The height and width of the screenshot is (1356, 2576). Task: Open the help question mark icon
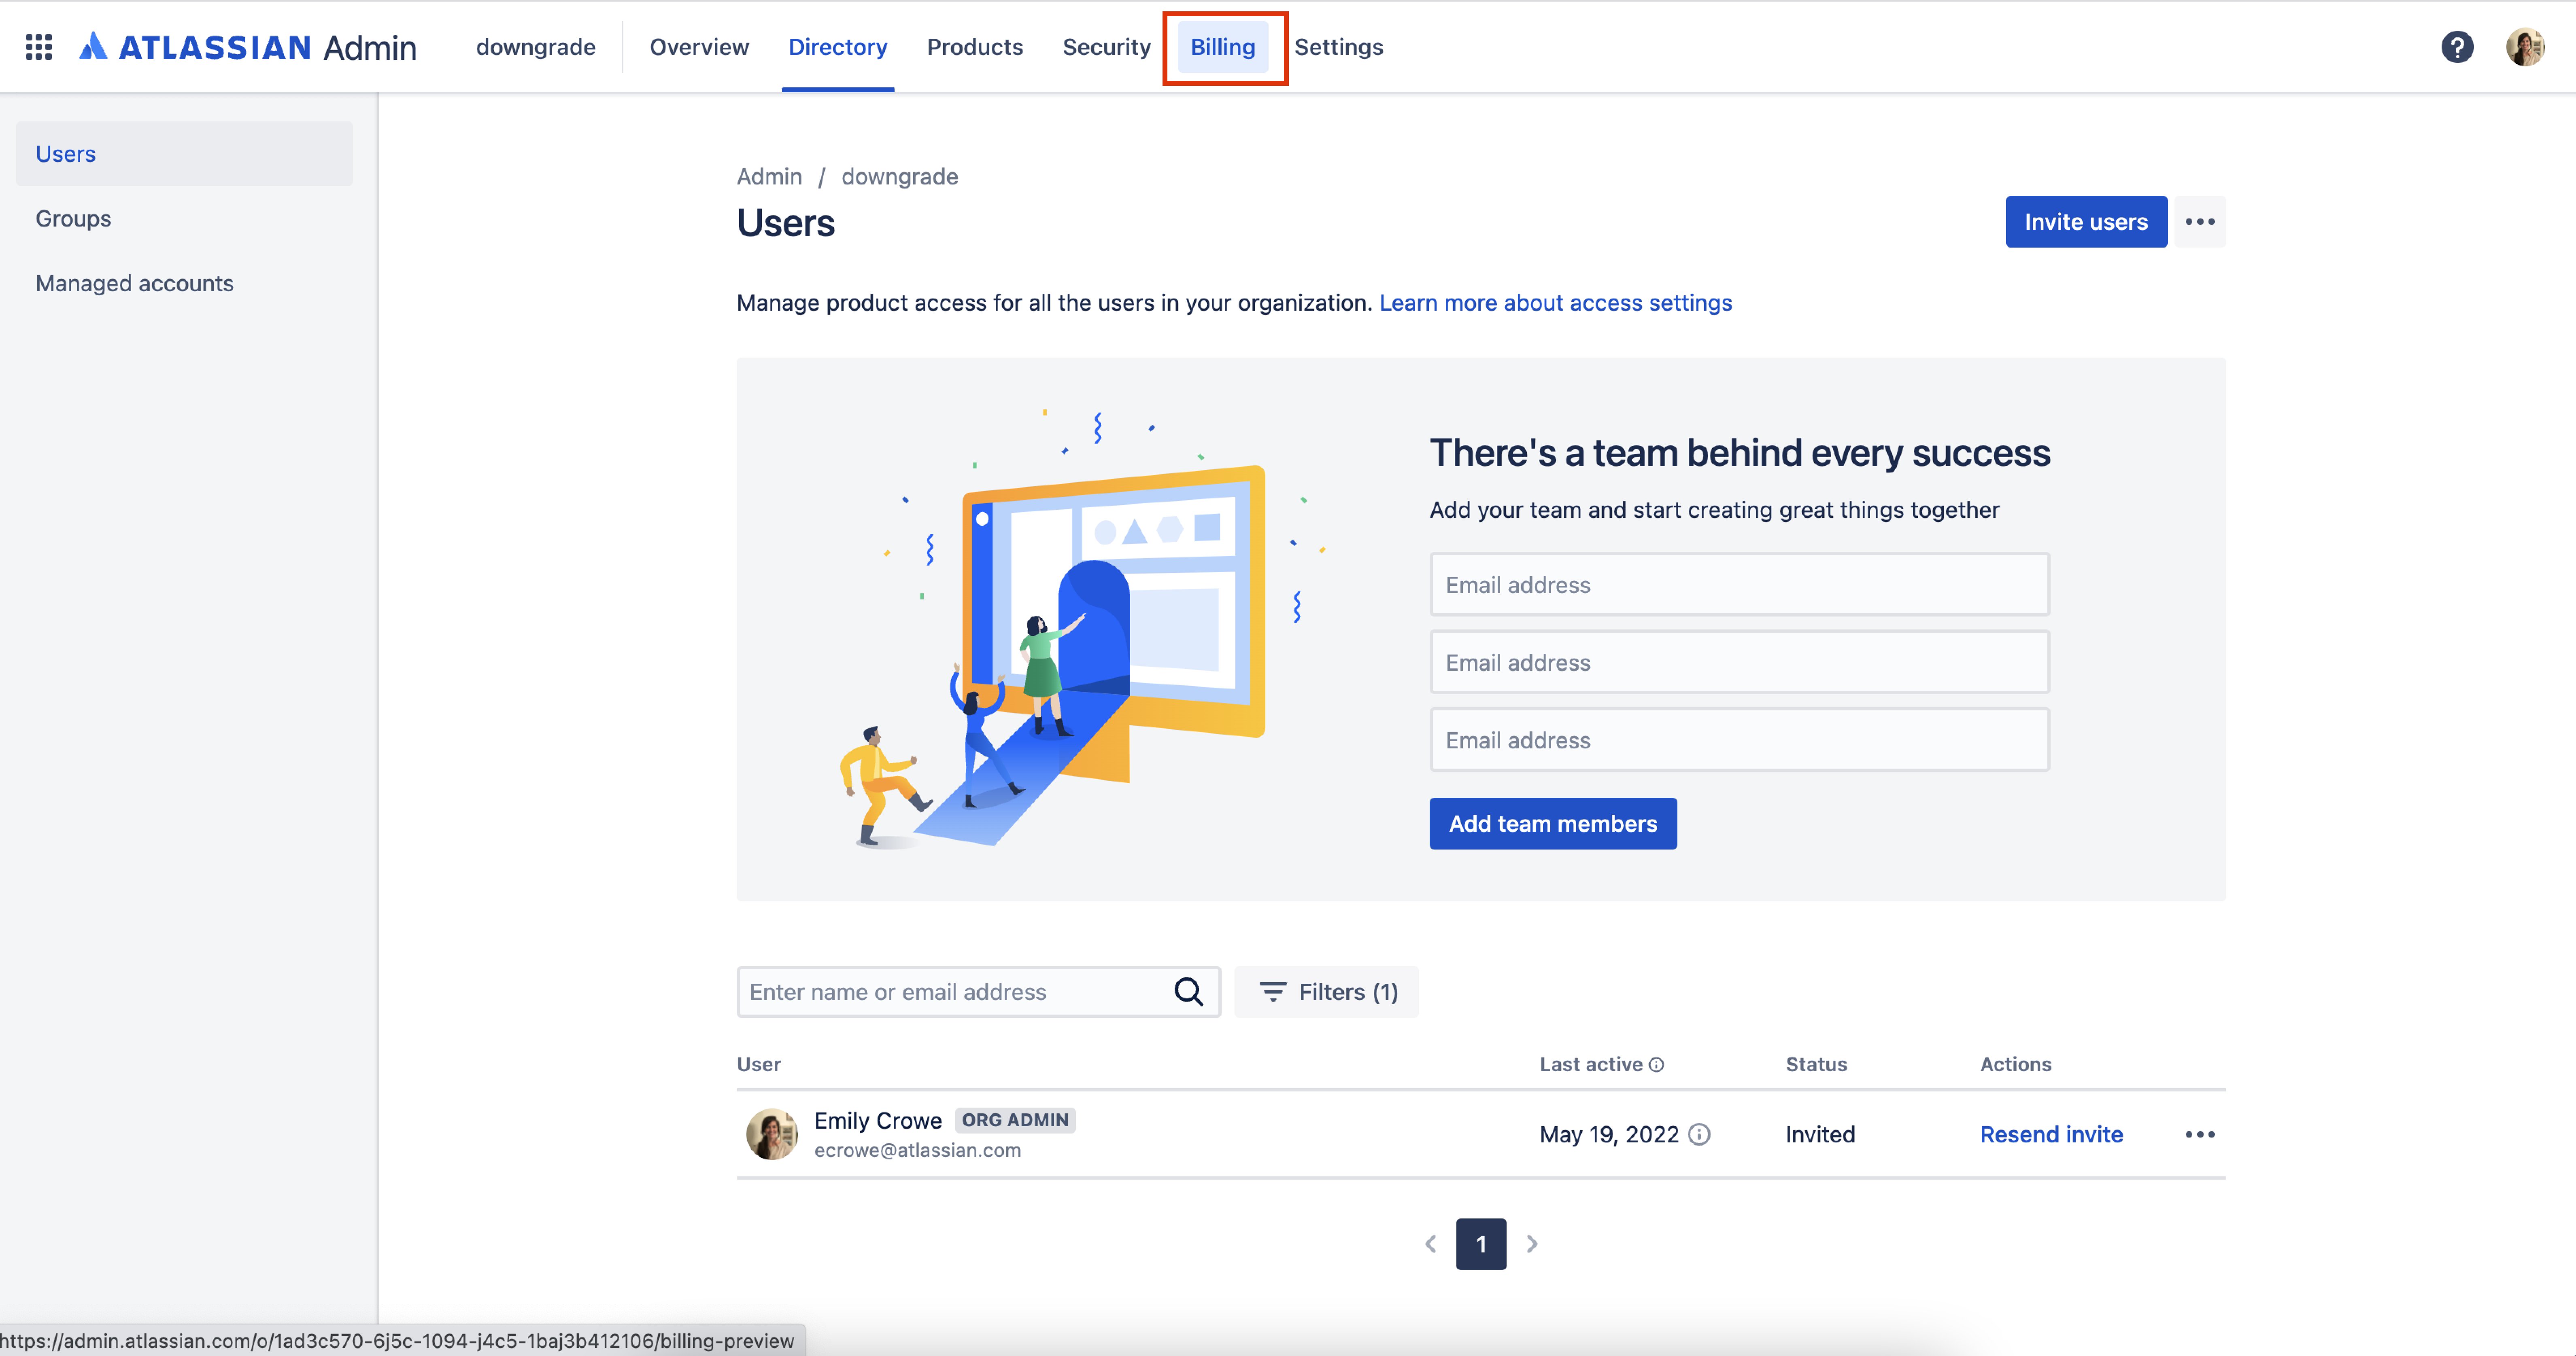(x=2457, y=47)
